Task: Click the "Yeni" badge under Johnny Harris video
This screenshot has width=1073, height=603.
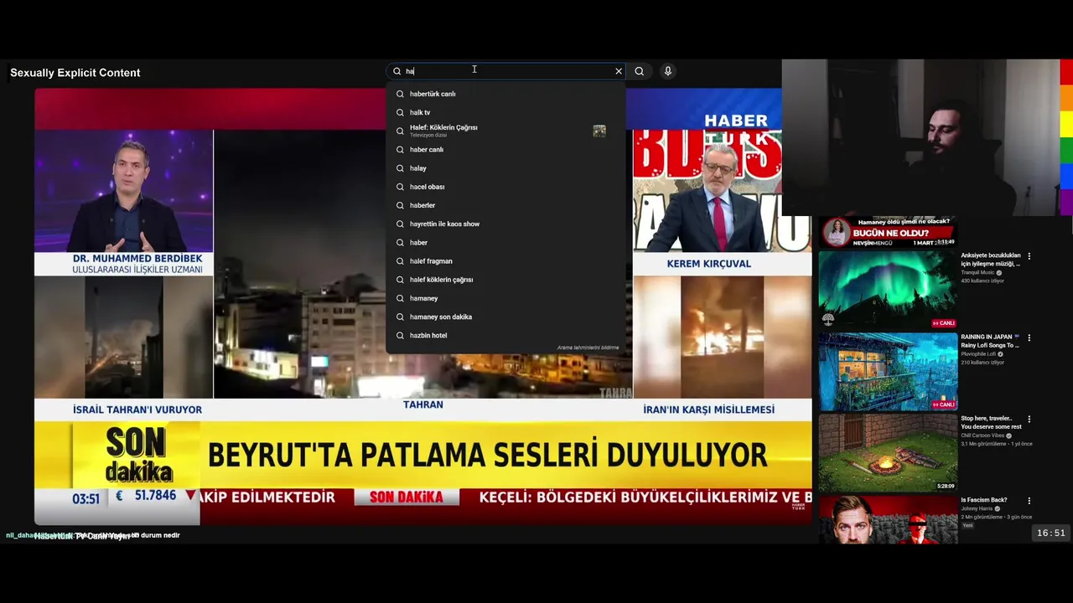Action: pyautogui.click(x=967, y=525)
